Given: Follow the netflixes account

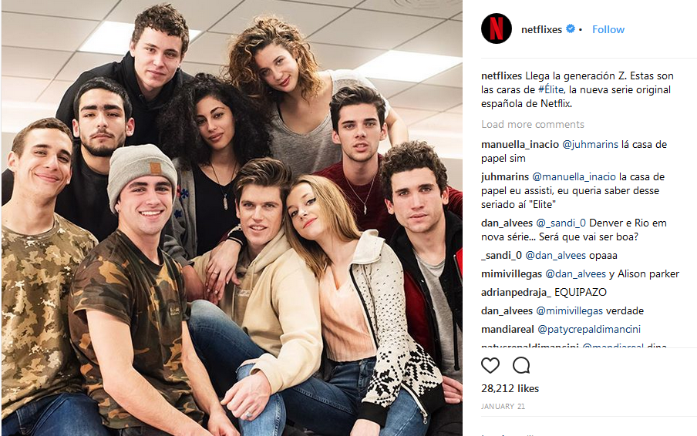Looking at the screenshot, I should pos(608,29).
